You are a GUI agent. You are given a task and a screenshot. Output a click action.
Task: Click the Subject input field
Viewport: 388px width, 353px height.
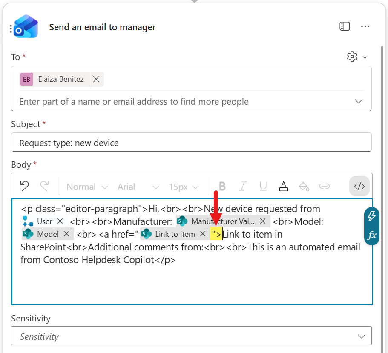191,143
